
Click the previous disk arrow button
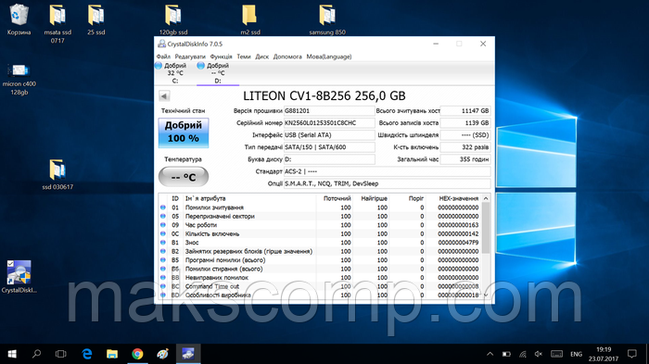point(164,96)
